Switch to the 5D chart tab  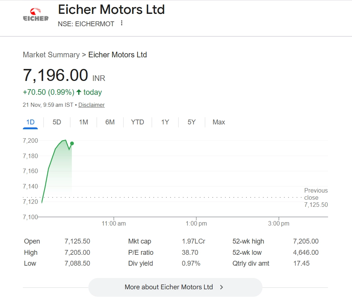(x=57, y=122)
